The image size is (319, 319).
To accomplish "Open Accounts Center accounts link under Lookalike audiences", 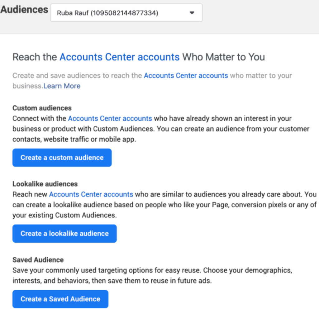I will pos(91,194).
